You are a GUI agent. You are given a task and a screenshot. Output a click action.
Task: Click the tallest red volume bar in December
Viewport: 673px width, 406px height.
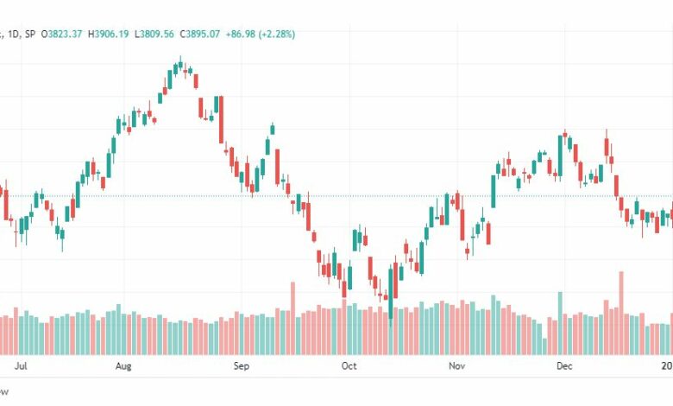[621, 313]
